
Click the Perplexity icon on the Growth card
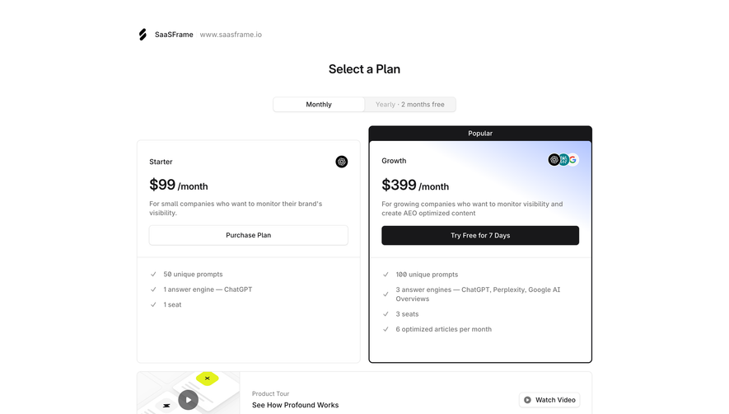coord(563,160)
